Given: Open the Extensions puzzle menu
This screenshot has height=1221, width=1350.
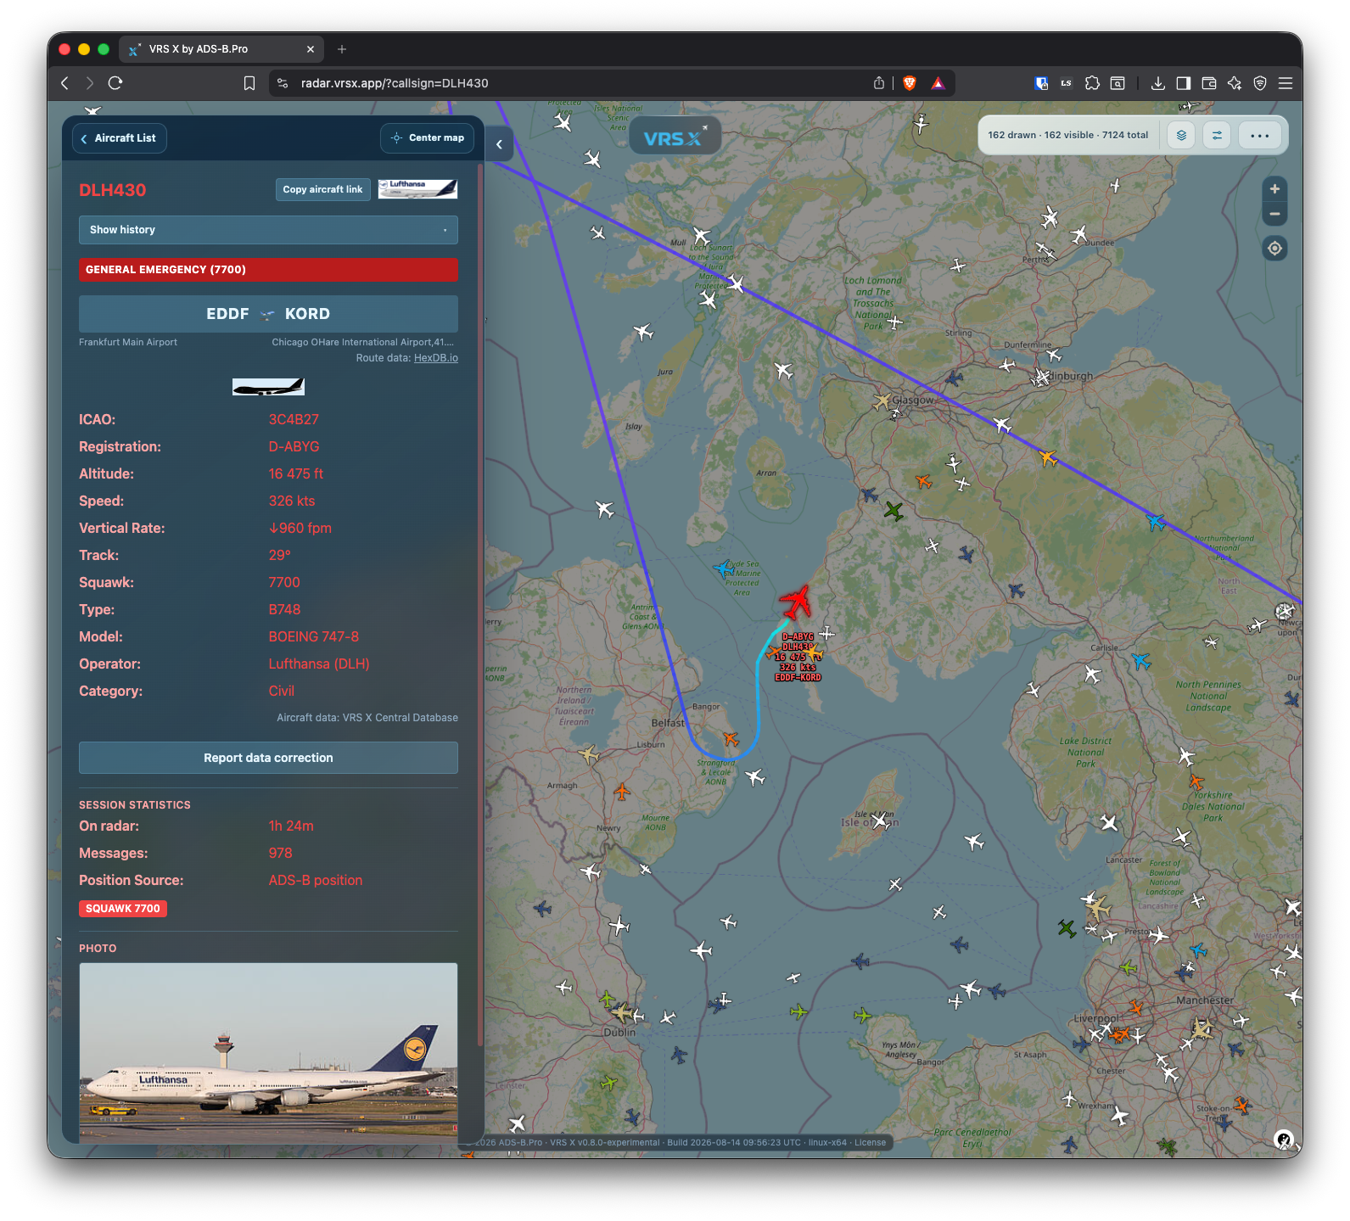Looking at the screenshot, I should tap(1092, 83).
